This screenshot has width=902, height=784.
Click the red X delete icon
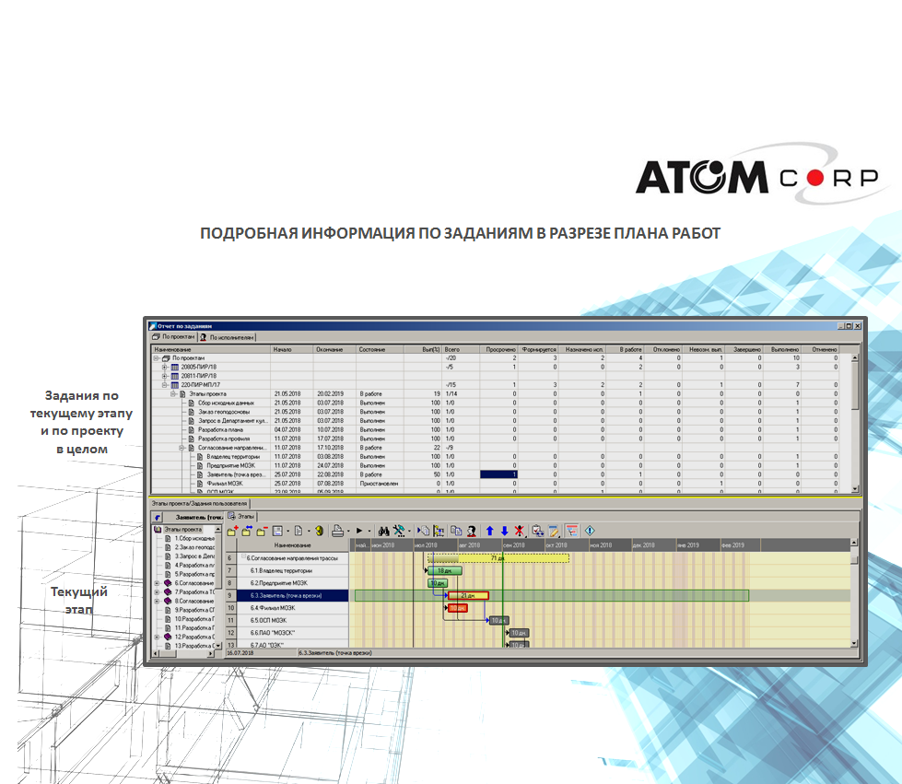click(x=520, y=531)
